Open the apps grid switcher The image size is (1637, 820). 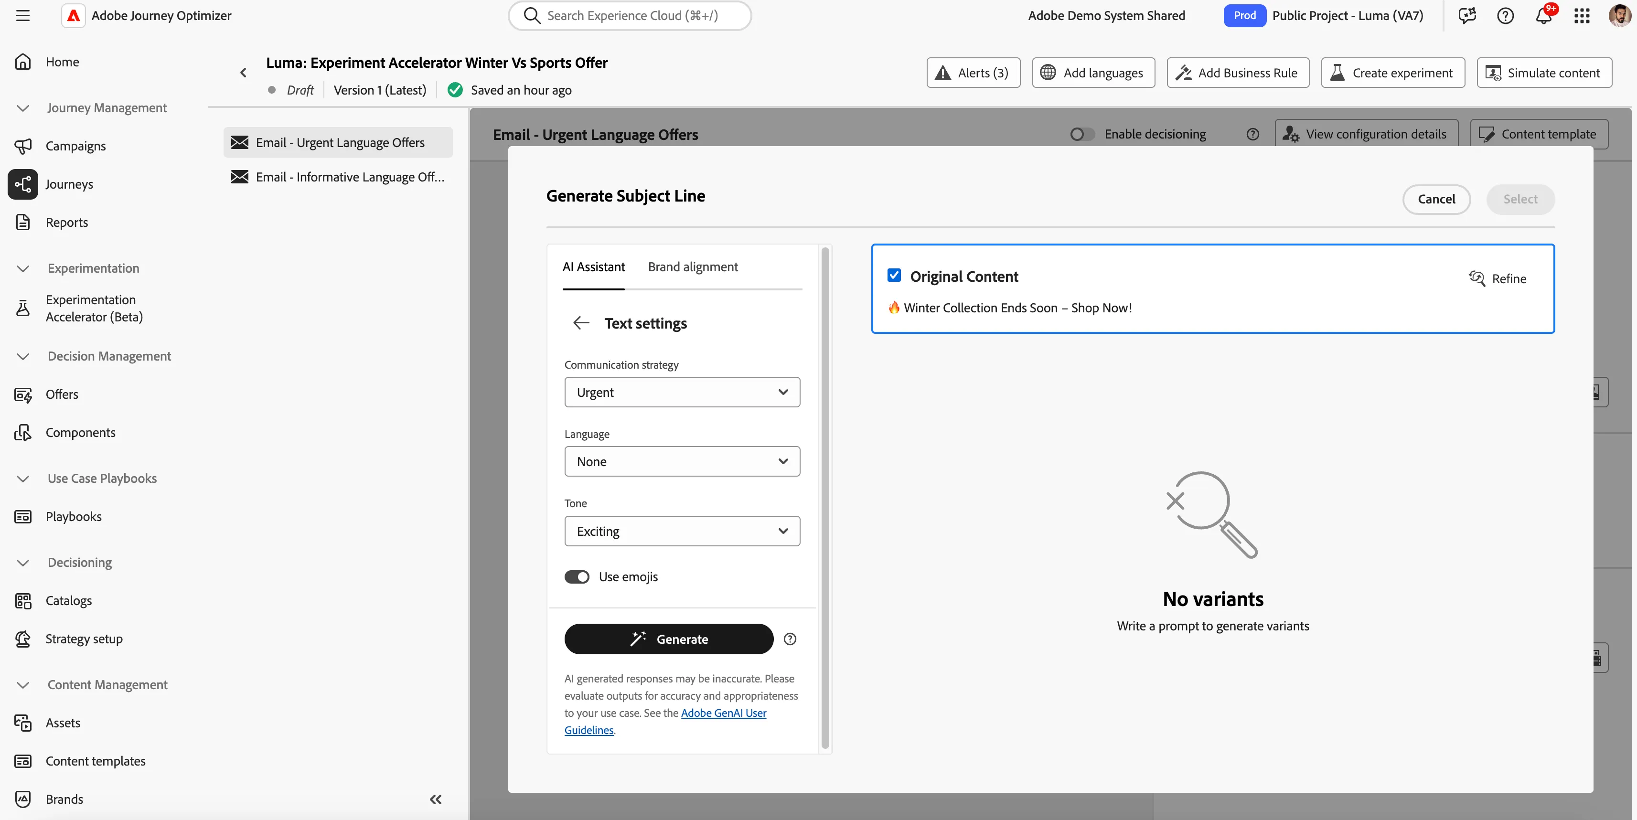1582,16
